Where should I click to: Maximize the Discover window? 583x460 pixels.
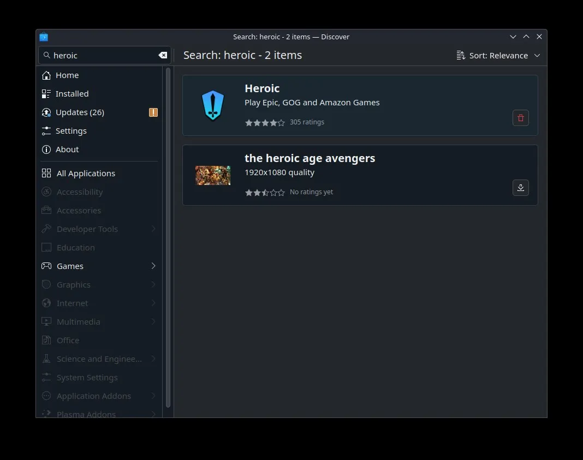[526, 37]
